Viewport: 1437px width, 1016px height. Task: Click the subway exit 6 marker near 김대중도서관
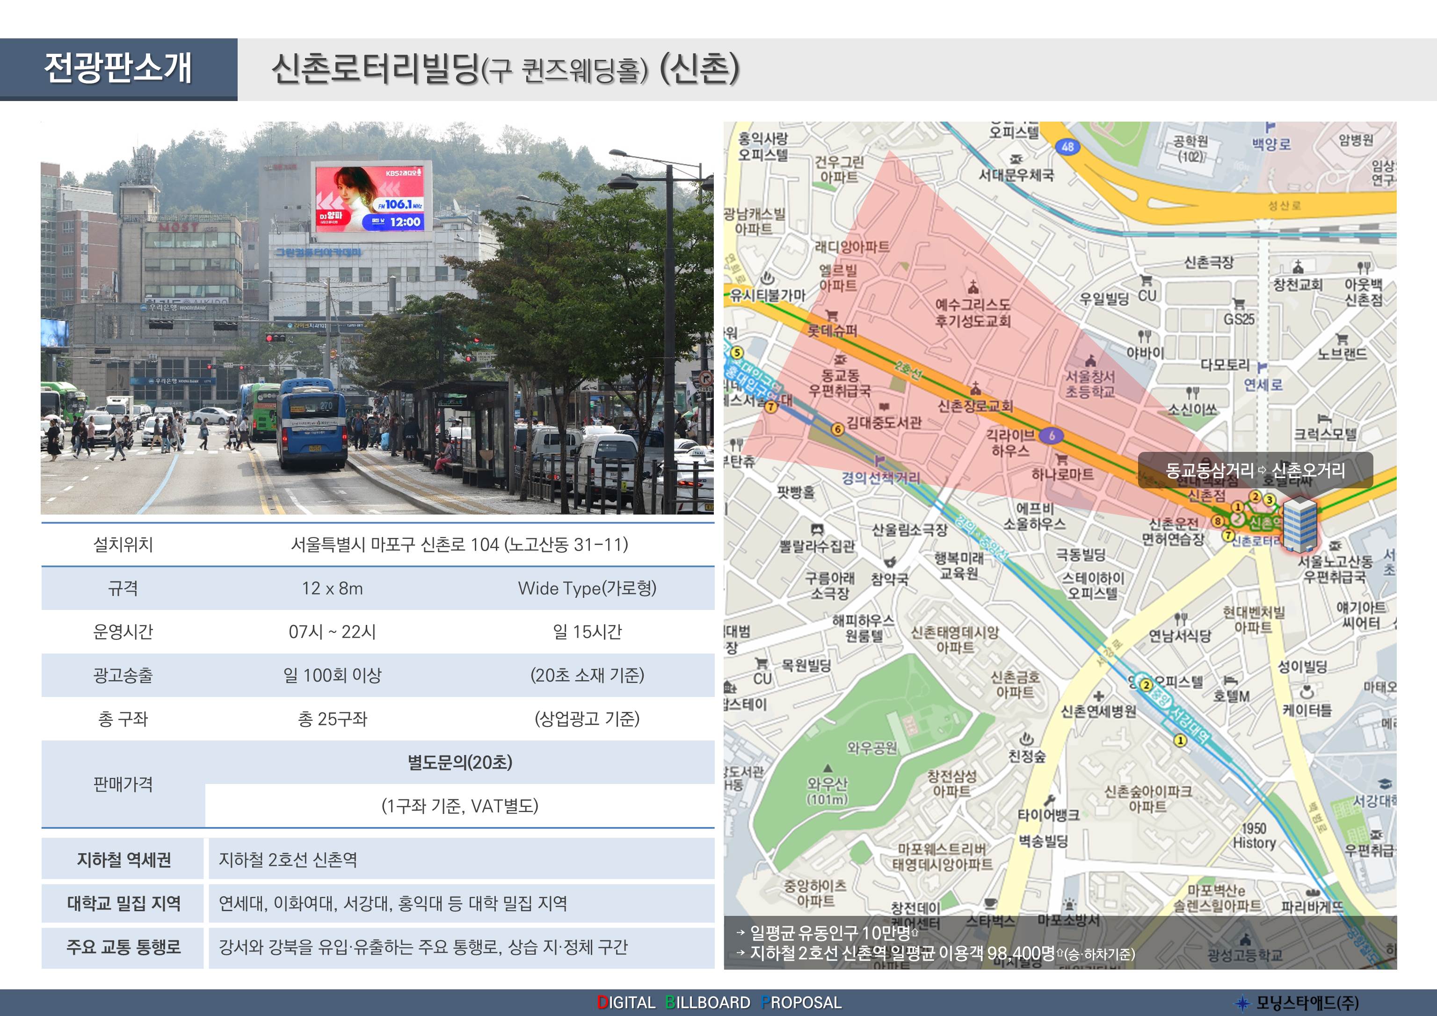(x=837, y=429)
